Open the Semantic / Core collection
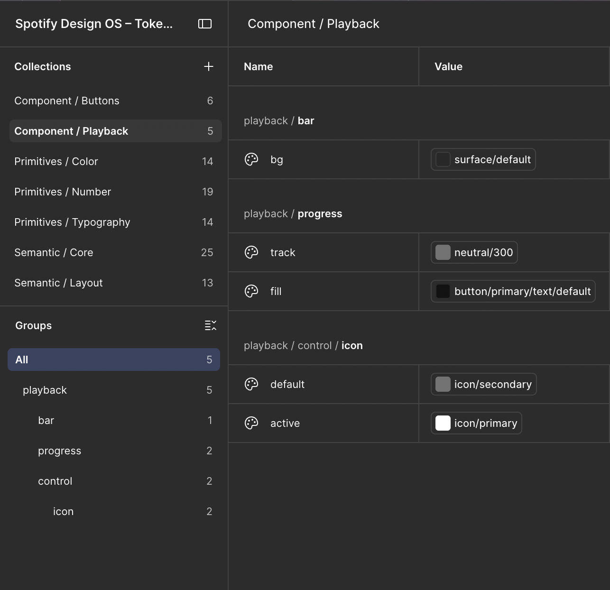This screenshot has height=590, width=610. tap(116, 252)
